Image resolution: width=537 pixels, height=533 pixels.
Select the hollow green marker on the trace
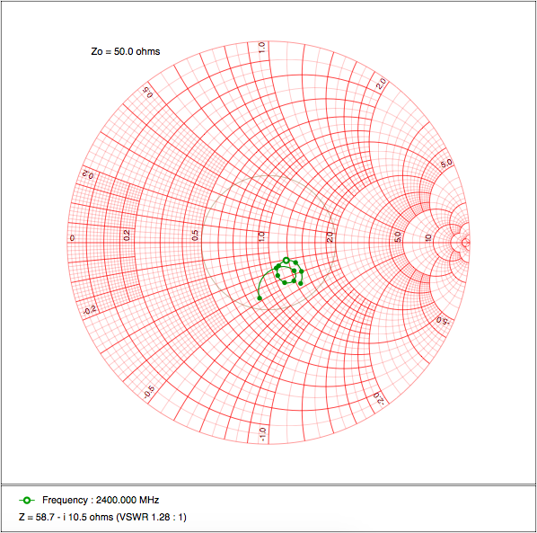click(x=286, y=261)
